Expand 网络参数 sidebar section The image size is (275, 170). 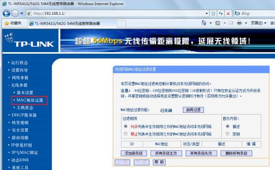pos(20,77)
